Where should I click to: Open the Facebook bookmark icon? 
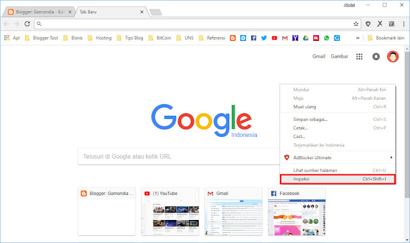254,38
